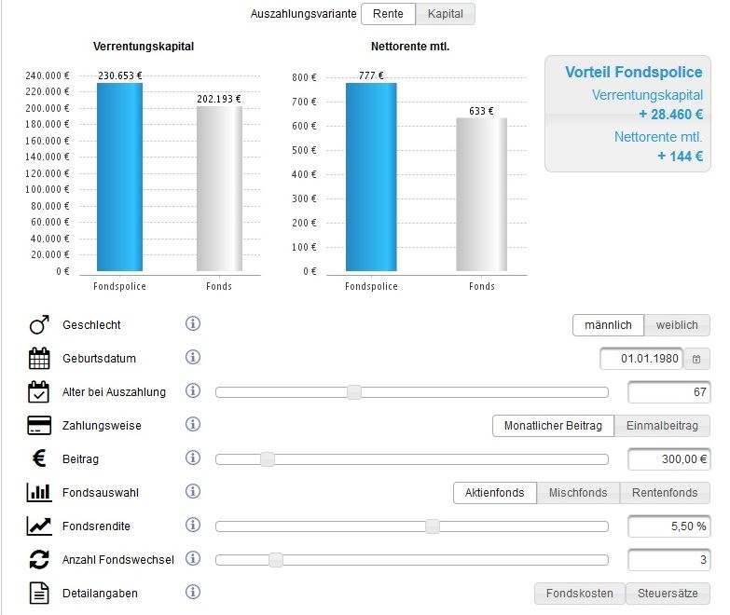Click the info icon next to Beitrag

coord(193,458)
